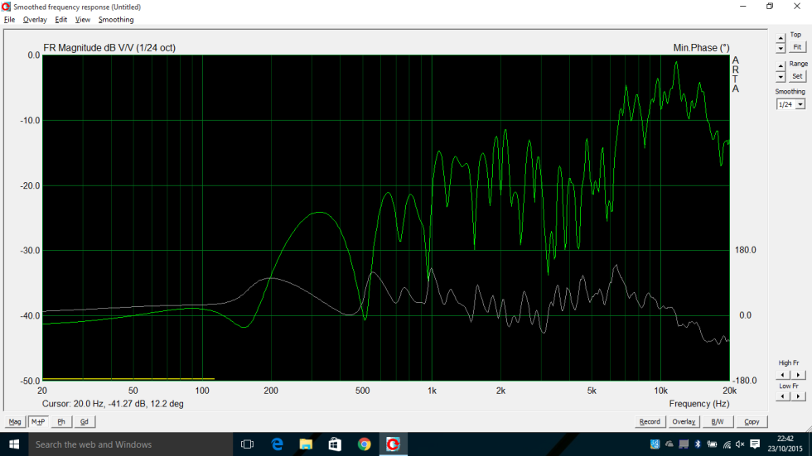
Task: Click the Record button
Action: pos(650,422)
